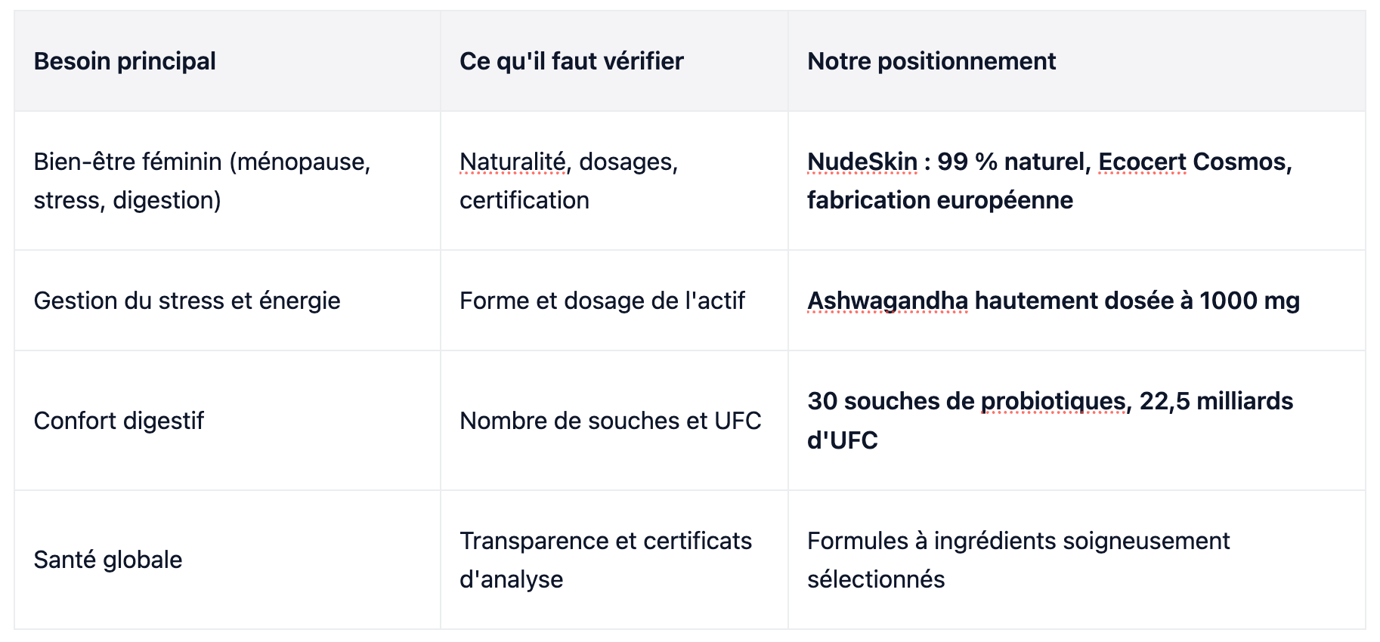The height and width of the screenshot is (642, 1380).
Task: Select the 'Santé globale' cell
Action: tap(227, 560)
